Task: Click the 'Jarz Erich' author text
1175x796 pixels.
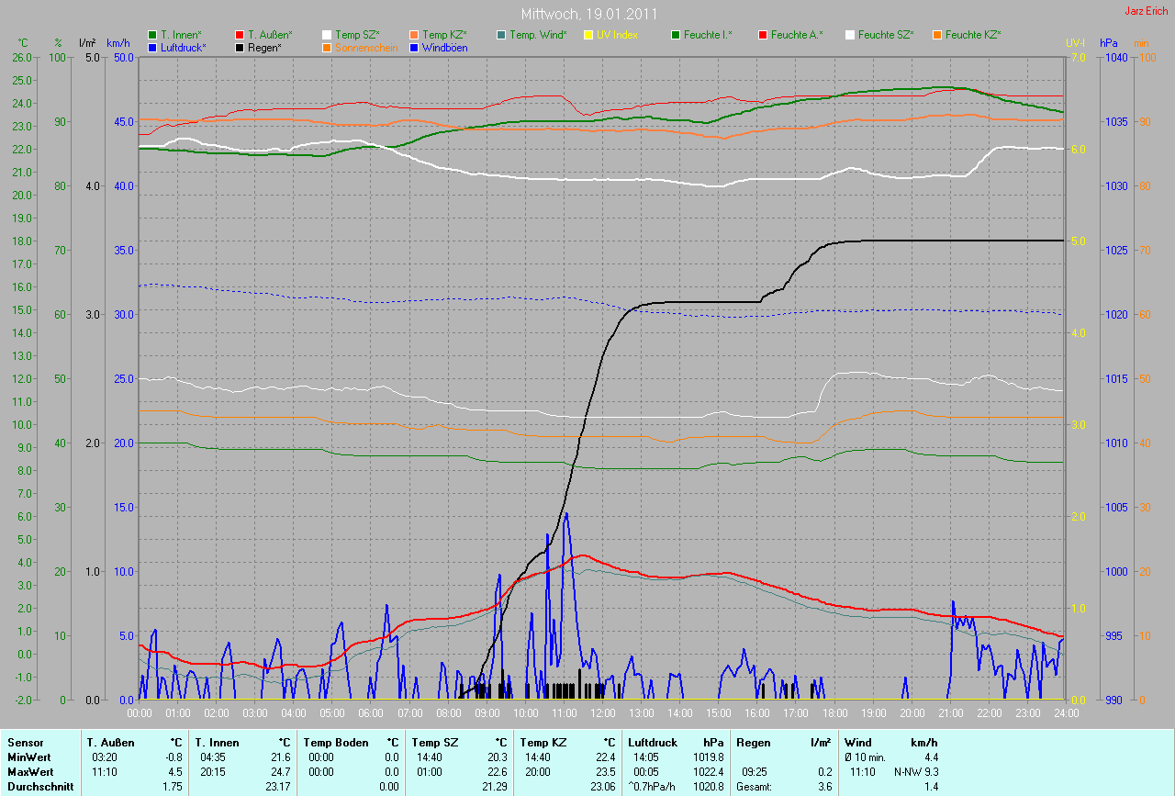Action: 1146,11
